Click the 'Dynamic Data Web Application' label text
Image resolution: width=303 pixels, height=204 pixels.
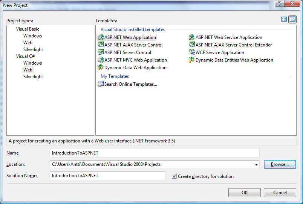135,68
